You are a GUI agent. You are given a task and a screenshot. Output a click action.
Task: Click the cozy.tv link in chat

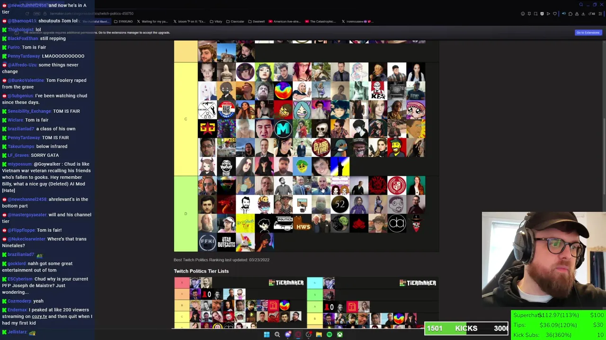tap(39, 316)
